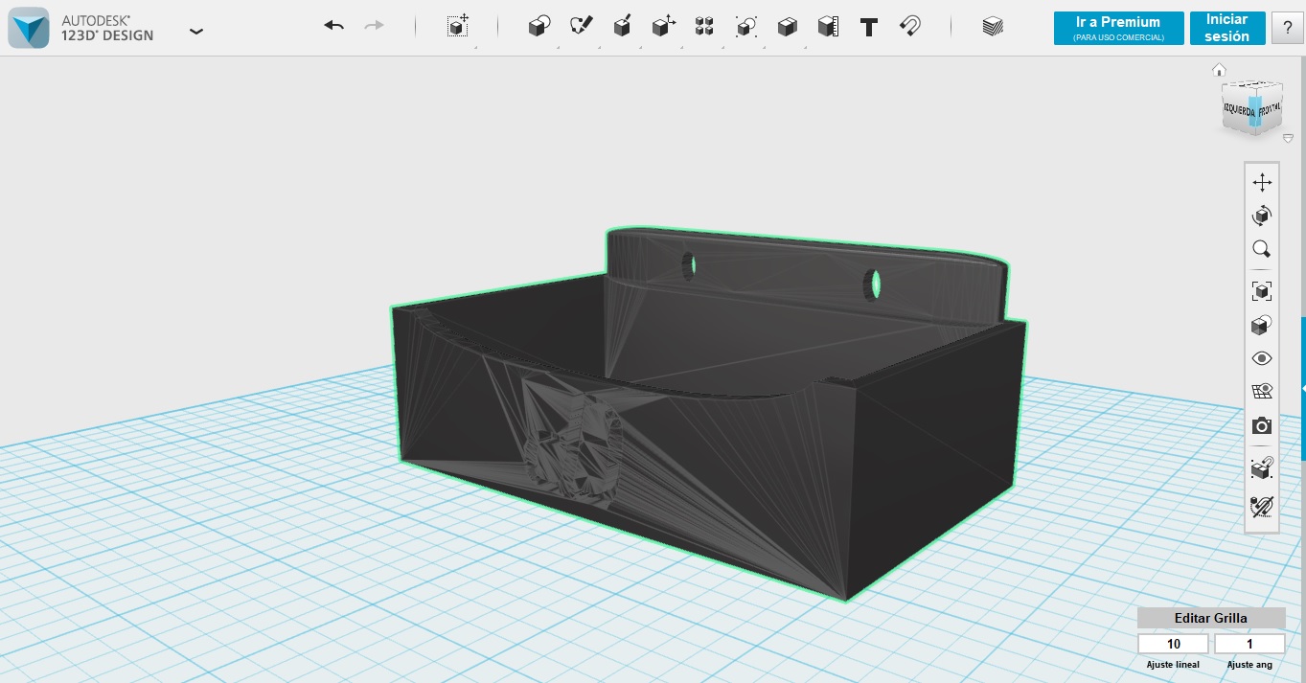Screen dimensions: 1306x683
Task: Click the 'Ajuste lineal' label
Action: (1173, 665)
